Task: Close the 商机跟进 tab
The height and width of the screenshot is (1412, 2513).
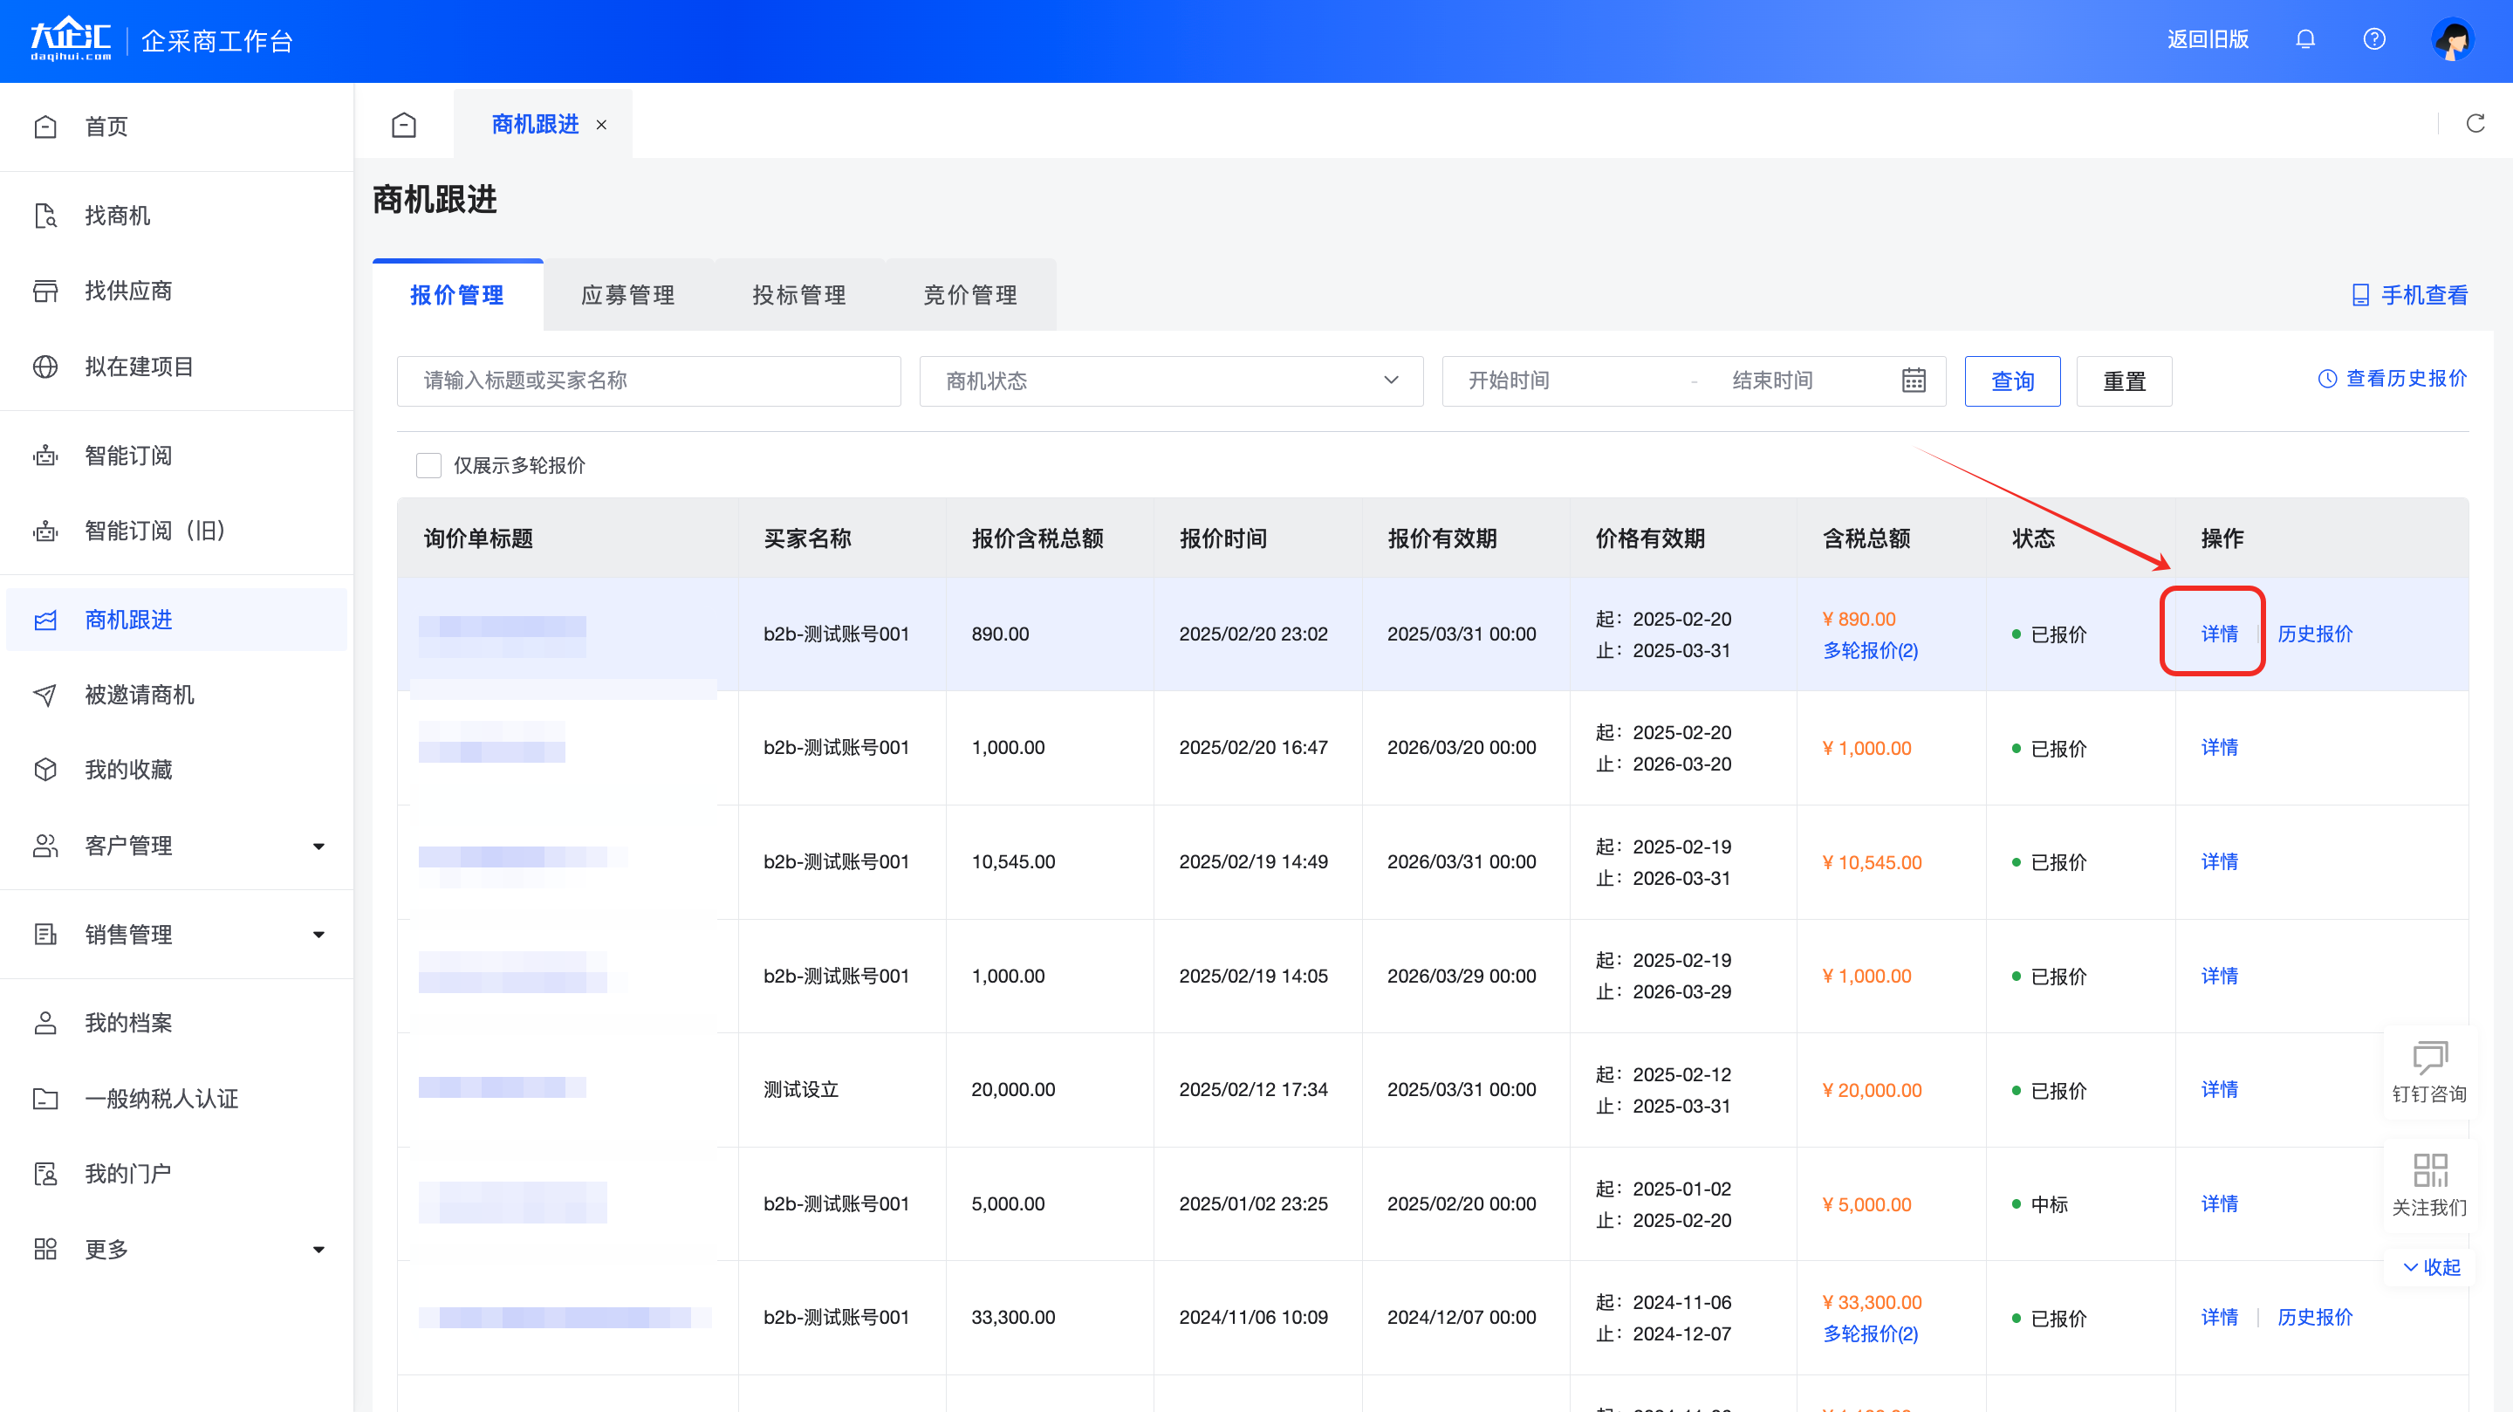Action: (x=602, y=125)
